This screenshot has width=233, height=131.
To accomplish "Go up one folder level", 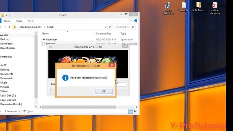I will [9, 27].
